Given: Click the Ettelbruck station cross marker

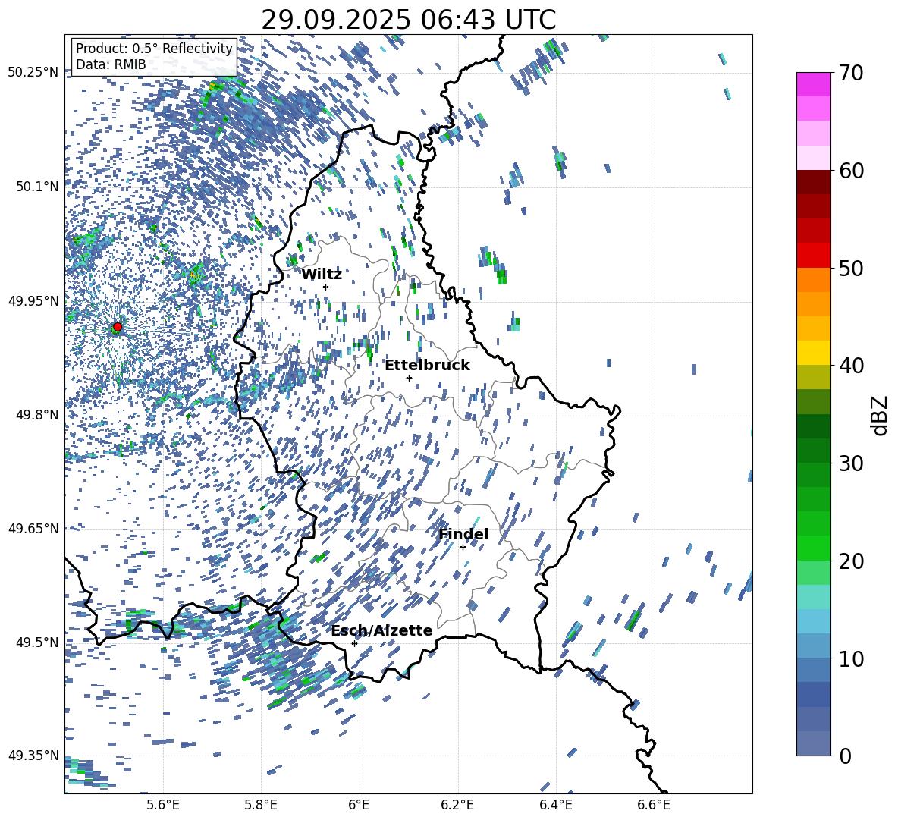Looking at the screenshot, I should (x=409, y=378).
